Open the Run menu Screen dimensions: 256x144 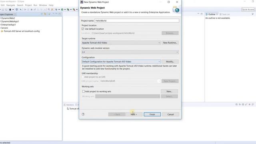(35, 5)
